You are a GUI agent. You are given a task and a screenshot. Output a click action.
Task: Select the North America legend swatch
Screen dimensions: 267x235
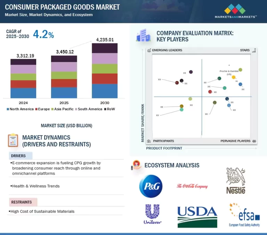[x=8, y=109]
